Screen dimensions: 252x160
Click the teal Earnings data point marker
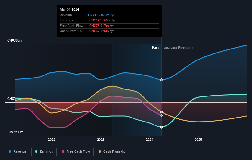(161, 127)
